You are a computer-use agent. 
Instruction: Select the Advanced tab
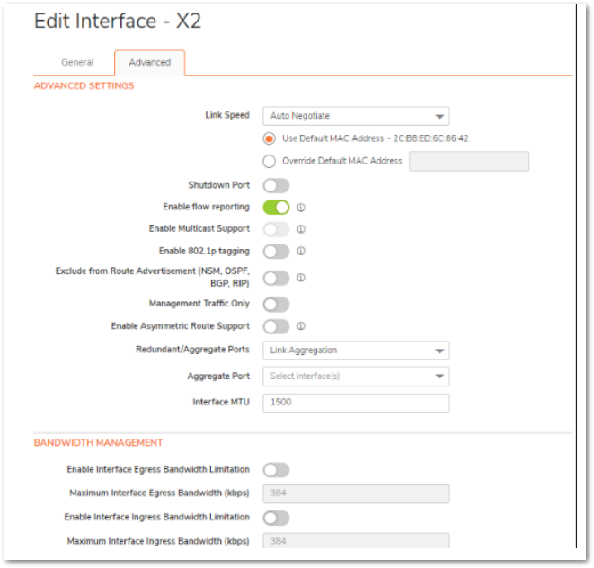point(150,63)
